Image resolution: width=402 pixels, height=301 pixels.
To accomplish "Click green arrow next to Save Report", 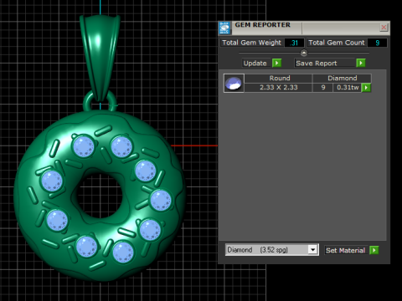I will [361, 63].
